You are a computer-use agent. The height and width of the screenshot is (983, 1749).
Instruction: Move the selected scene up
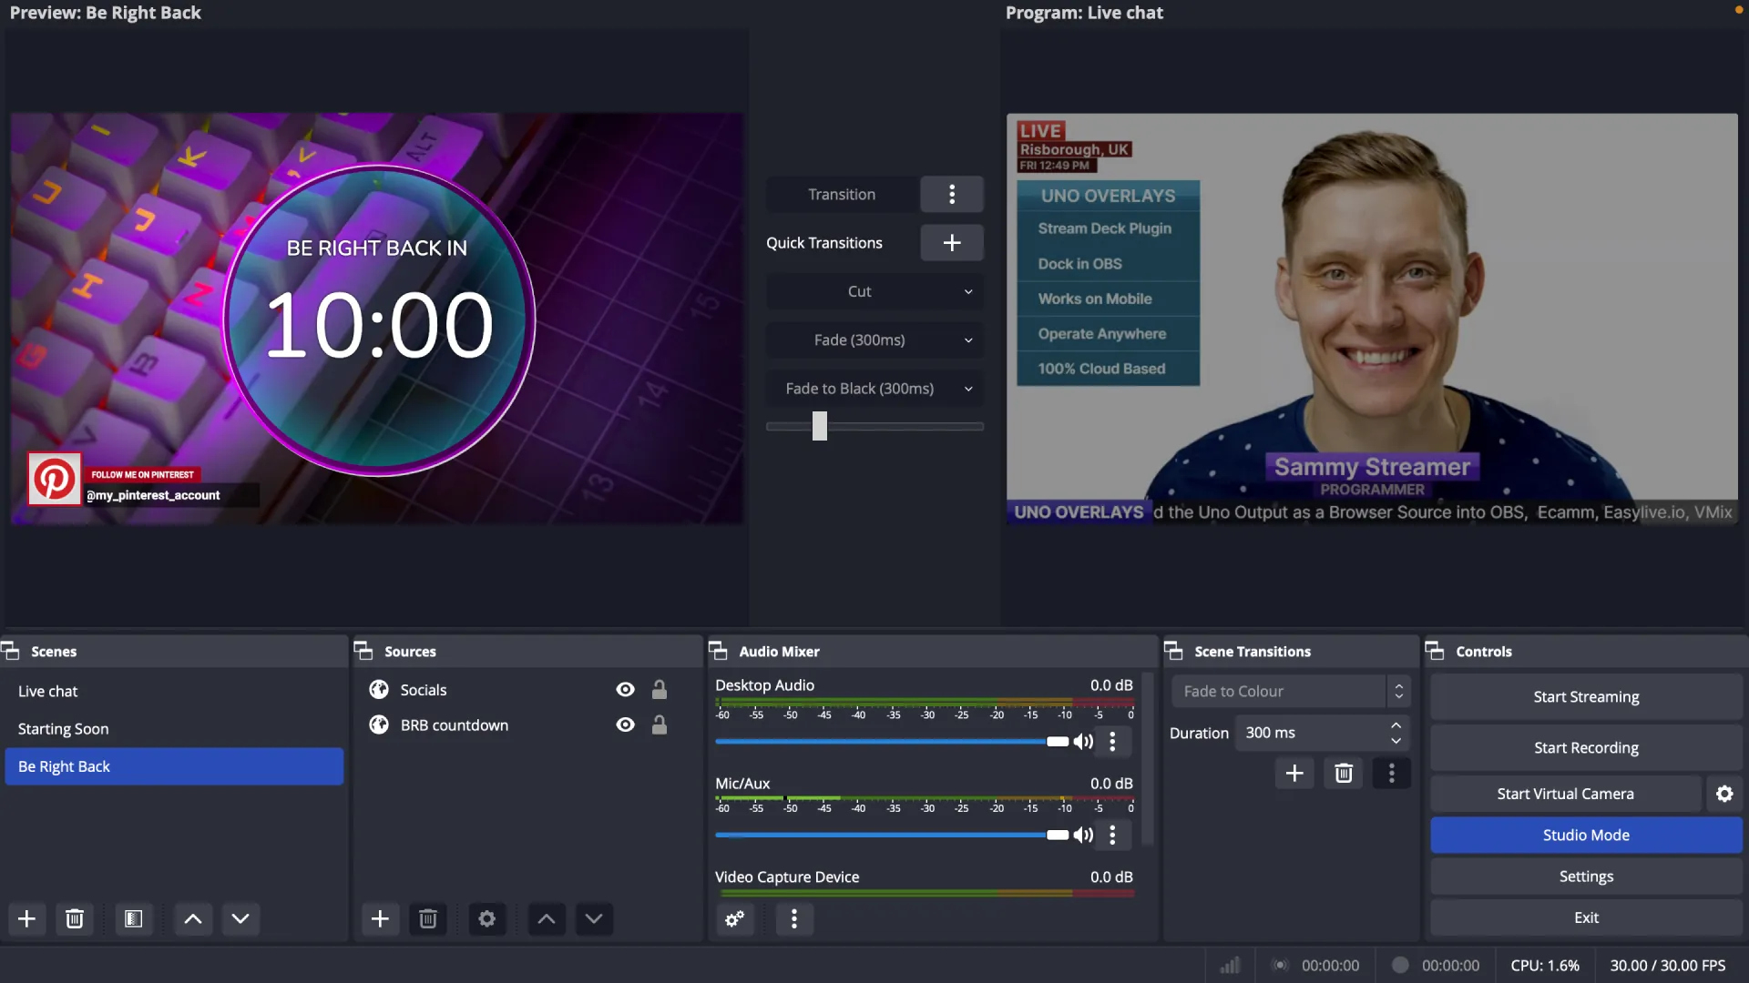[x=192, y=918]
